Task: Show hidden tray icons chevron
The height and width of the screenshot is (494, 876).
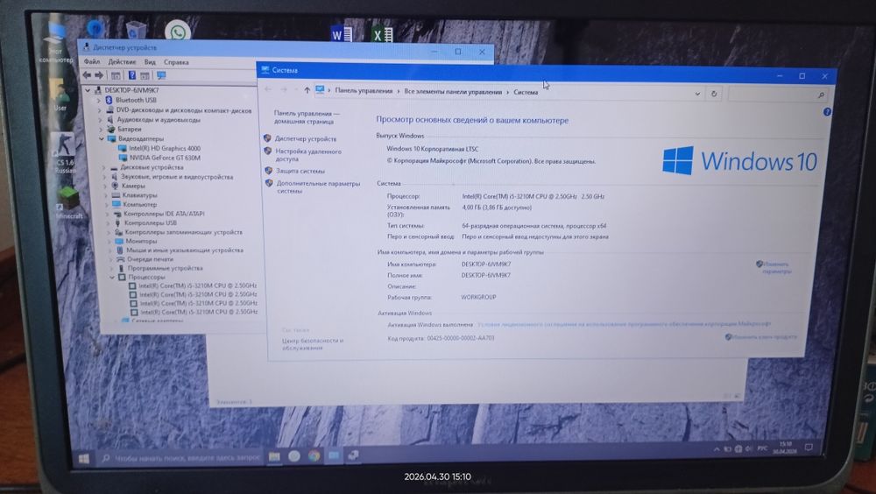Action: (x=717, y=449)
